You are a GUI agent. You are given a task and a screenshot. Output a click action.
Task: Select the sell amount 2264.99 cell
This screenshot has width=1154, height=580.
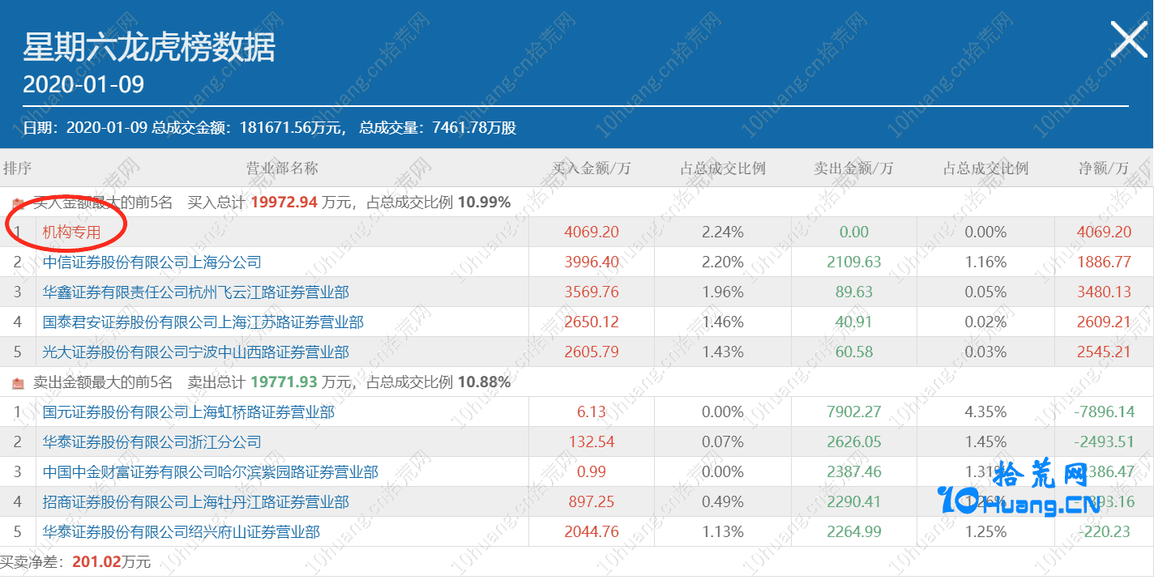pyautogui.click(x=853, y=532)
